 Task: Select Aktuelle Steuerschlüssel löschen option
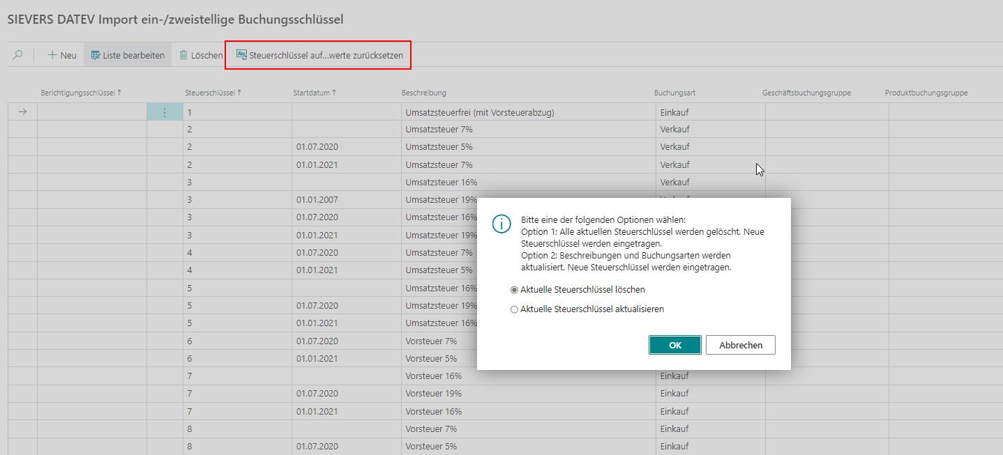pos(515,290)
